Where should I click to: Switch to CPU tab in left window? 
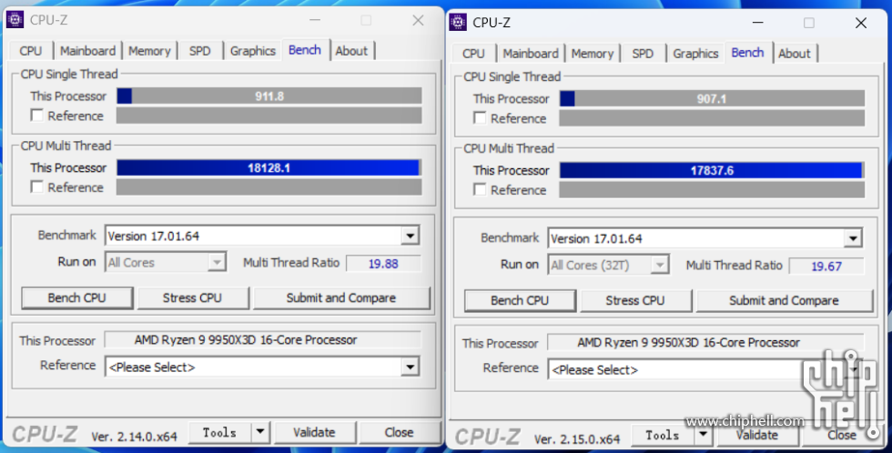pos(31,51)
